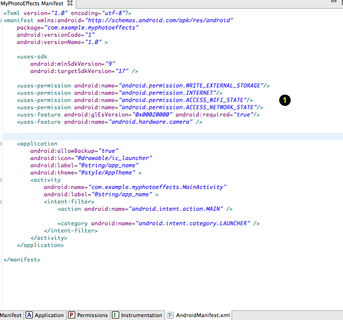Click the Application tab 'A' icon
Image resolution: width=343 pixels, height=320 pixels.
tap(29, 315)
